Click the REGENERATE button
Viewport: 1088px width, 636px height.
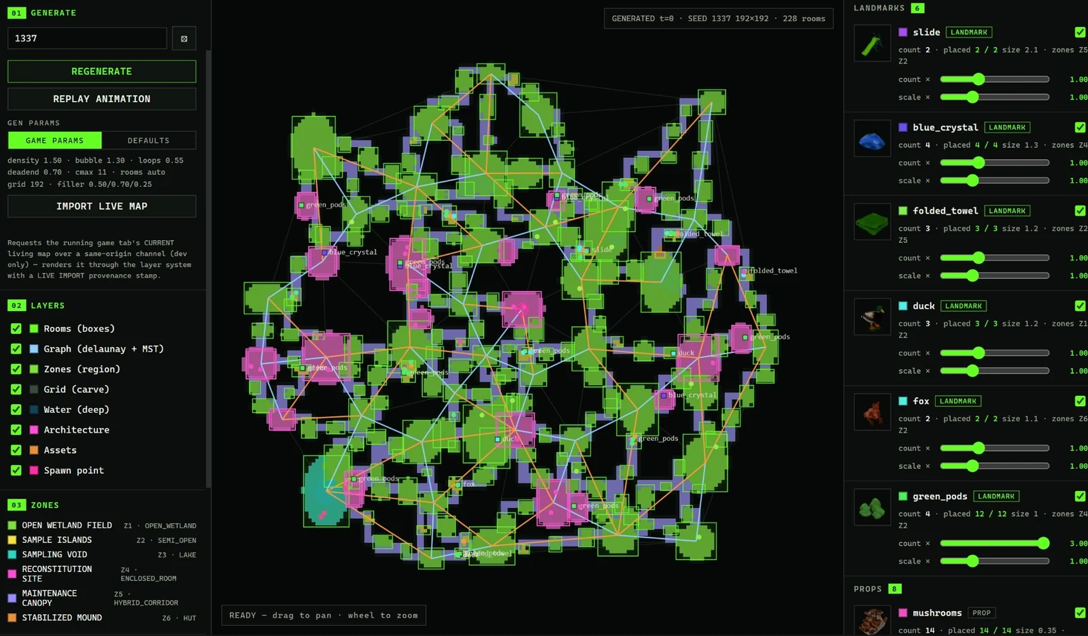(102, 71)
